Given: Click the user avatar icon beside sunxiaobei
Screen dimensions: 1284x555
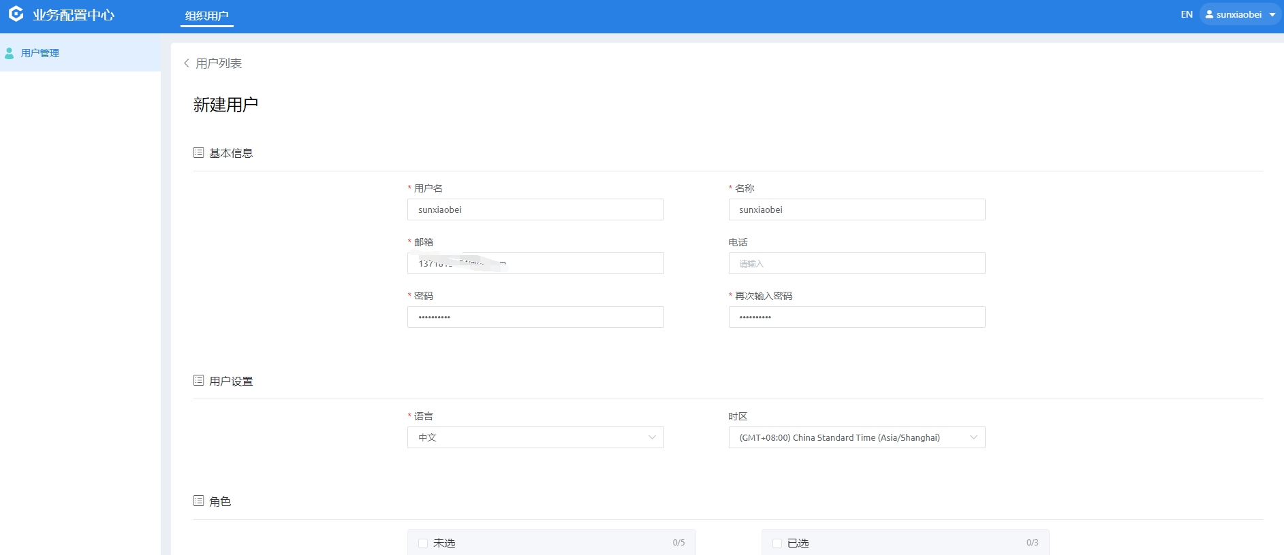Looking at the screenshot, I should tap(1209, 14).
